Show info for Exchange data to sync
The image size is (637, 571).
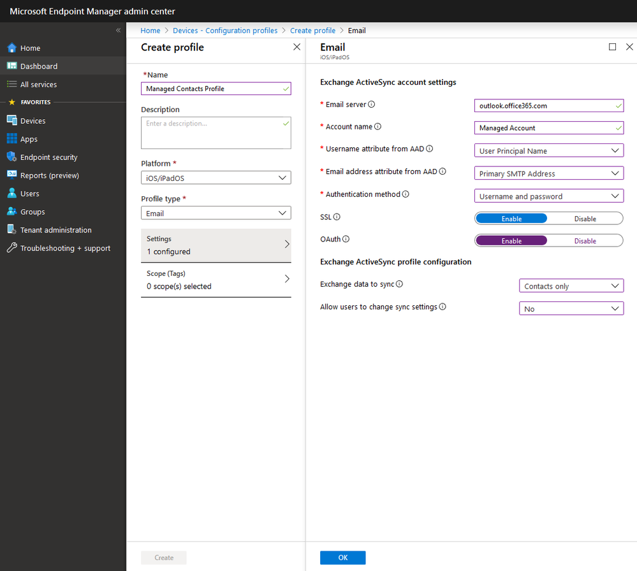[x=399, y=284]
